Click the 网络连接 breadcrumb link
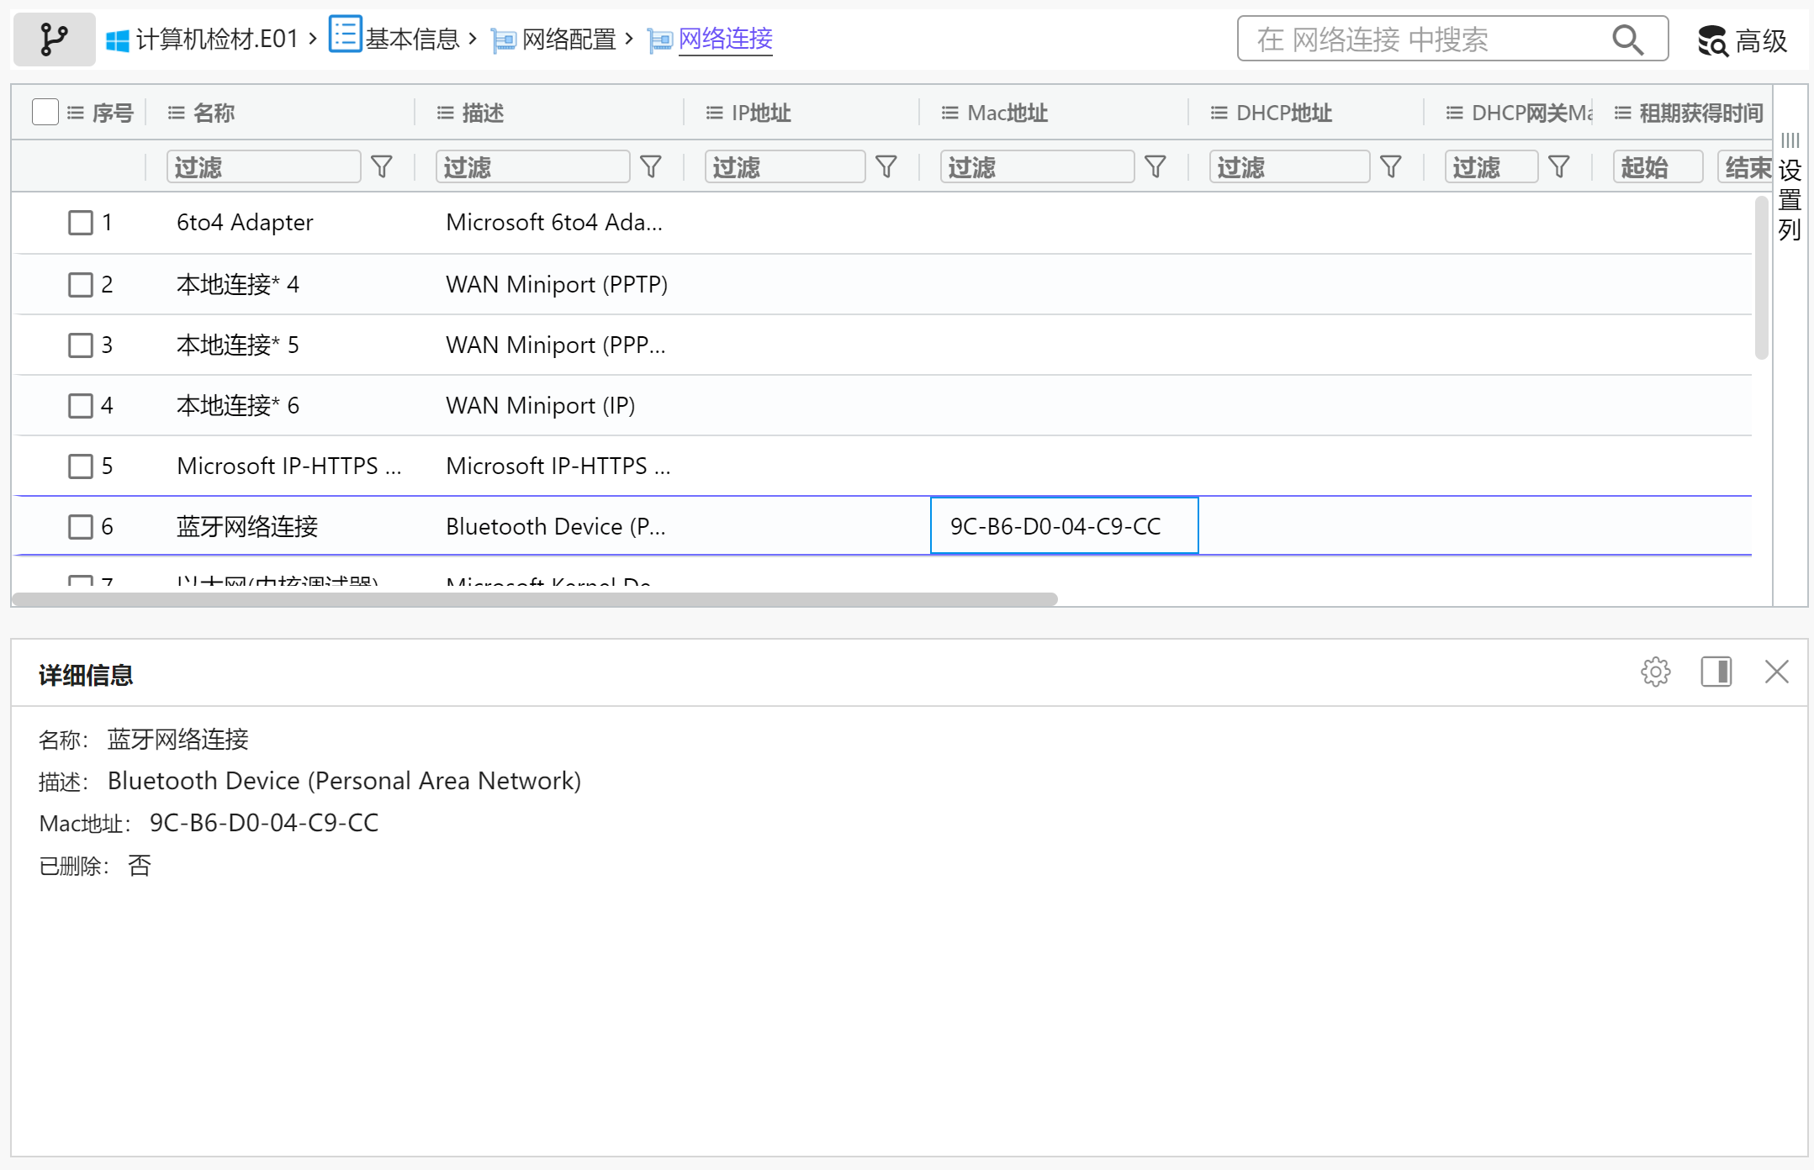Viewport: 1814px width, 1170px height. [725, 39]
